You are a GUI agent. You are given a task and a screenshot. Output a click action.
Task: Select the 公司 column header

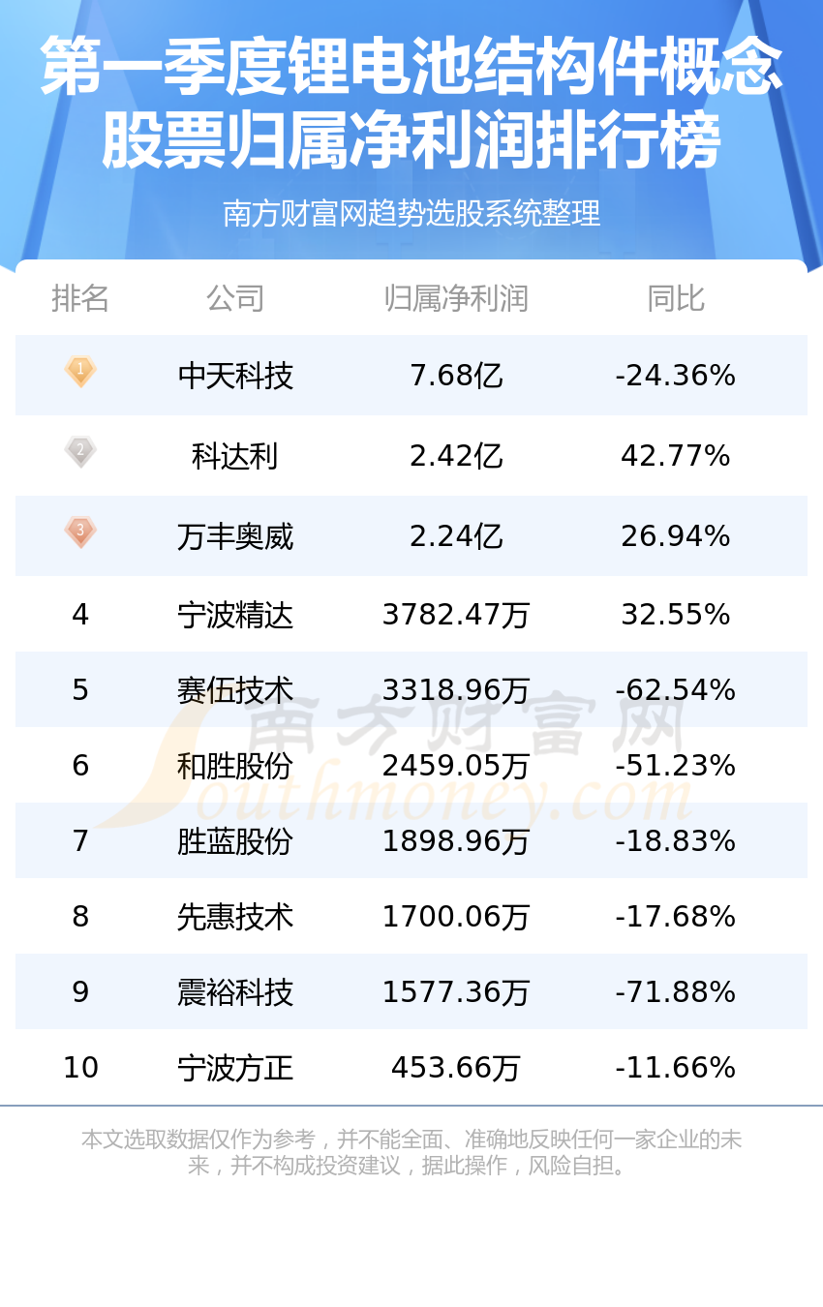coord(235,298)
